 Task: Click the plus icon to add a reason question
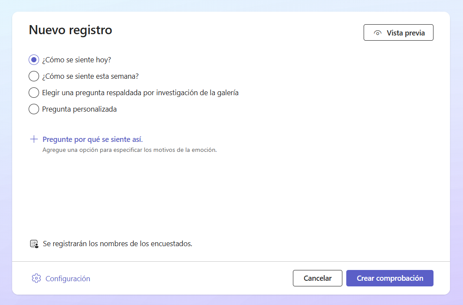[x=34, y=139]
